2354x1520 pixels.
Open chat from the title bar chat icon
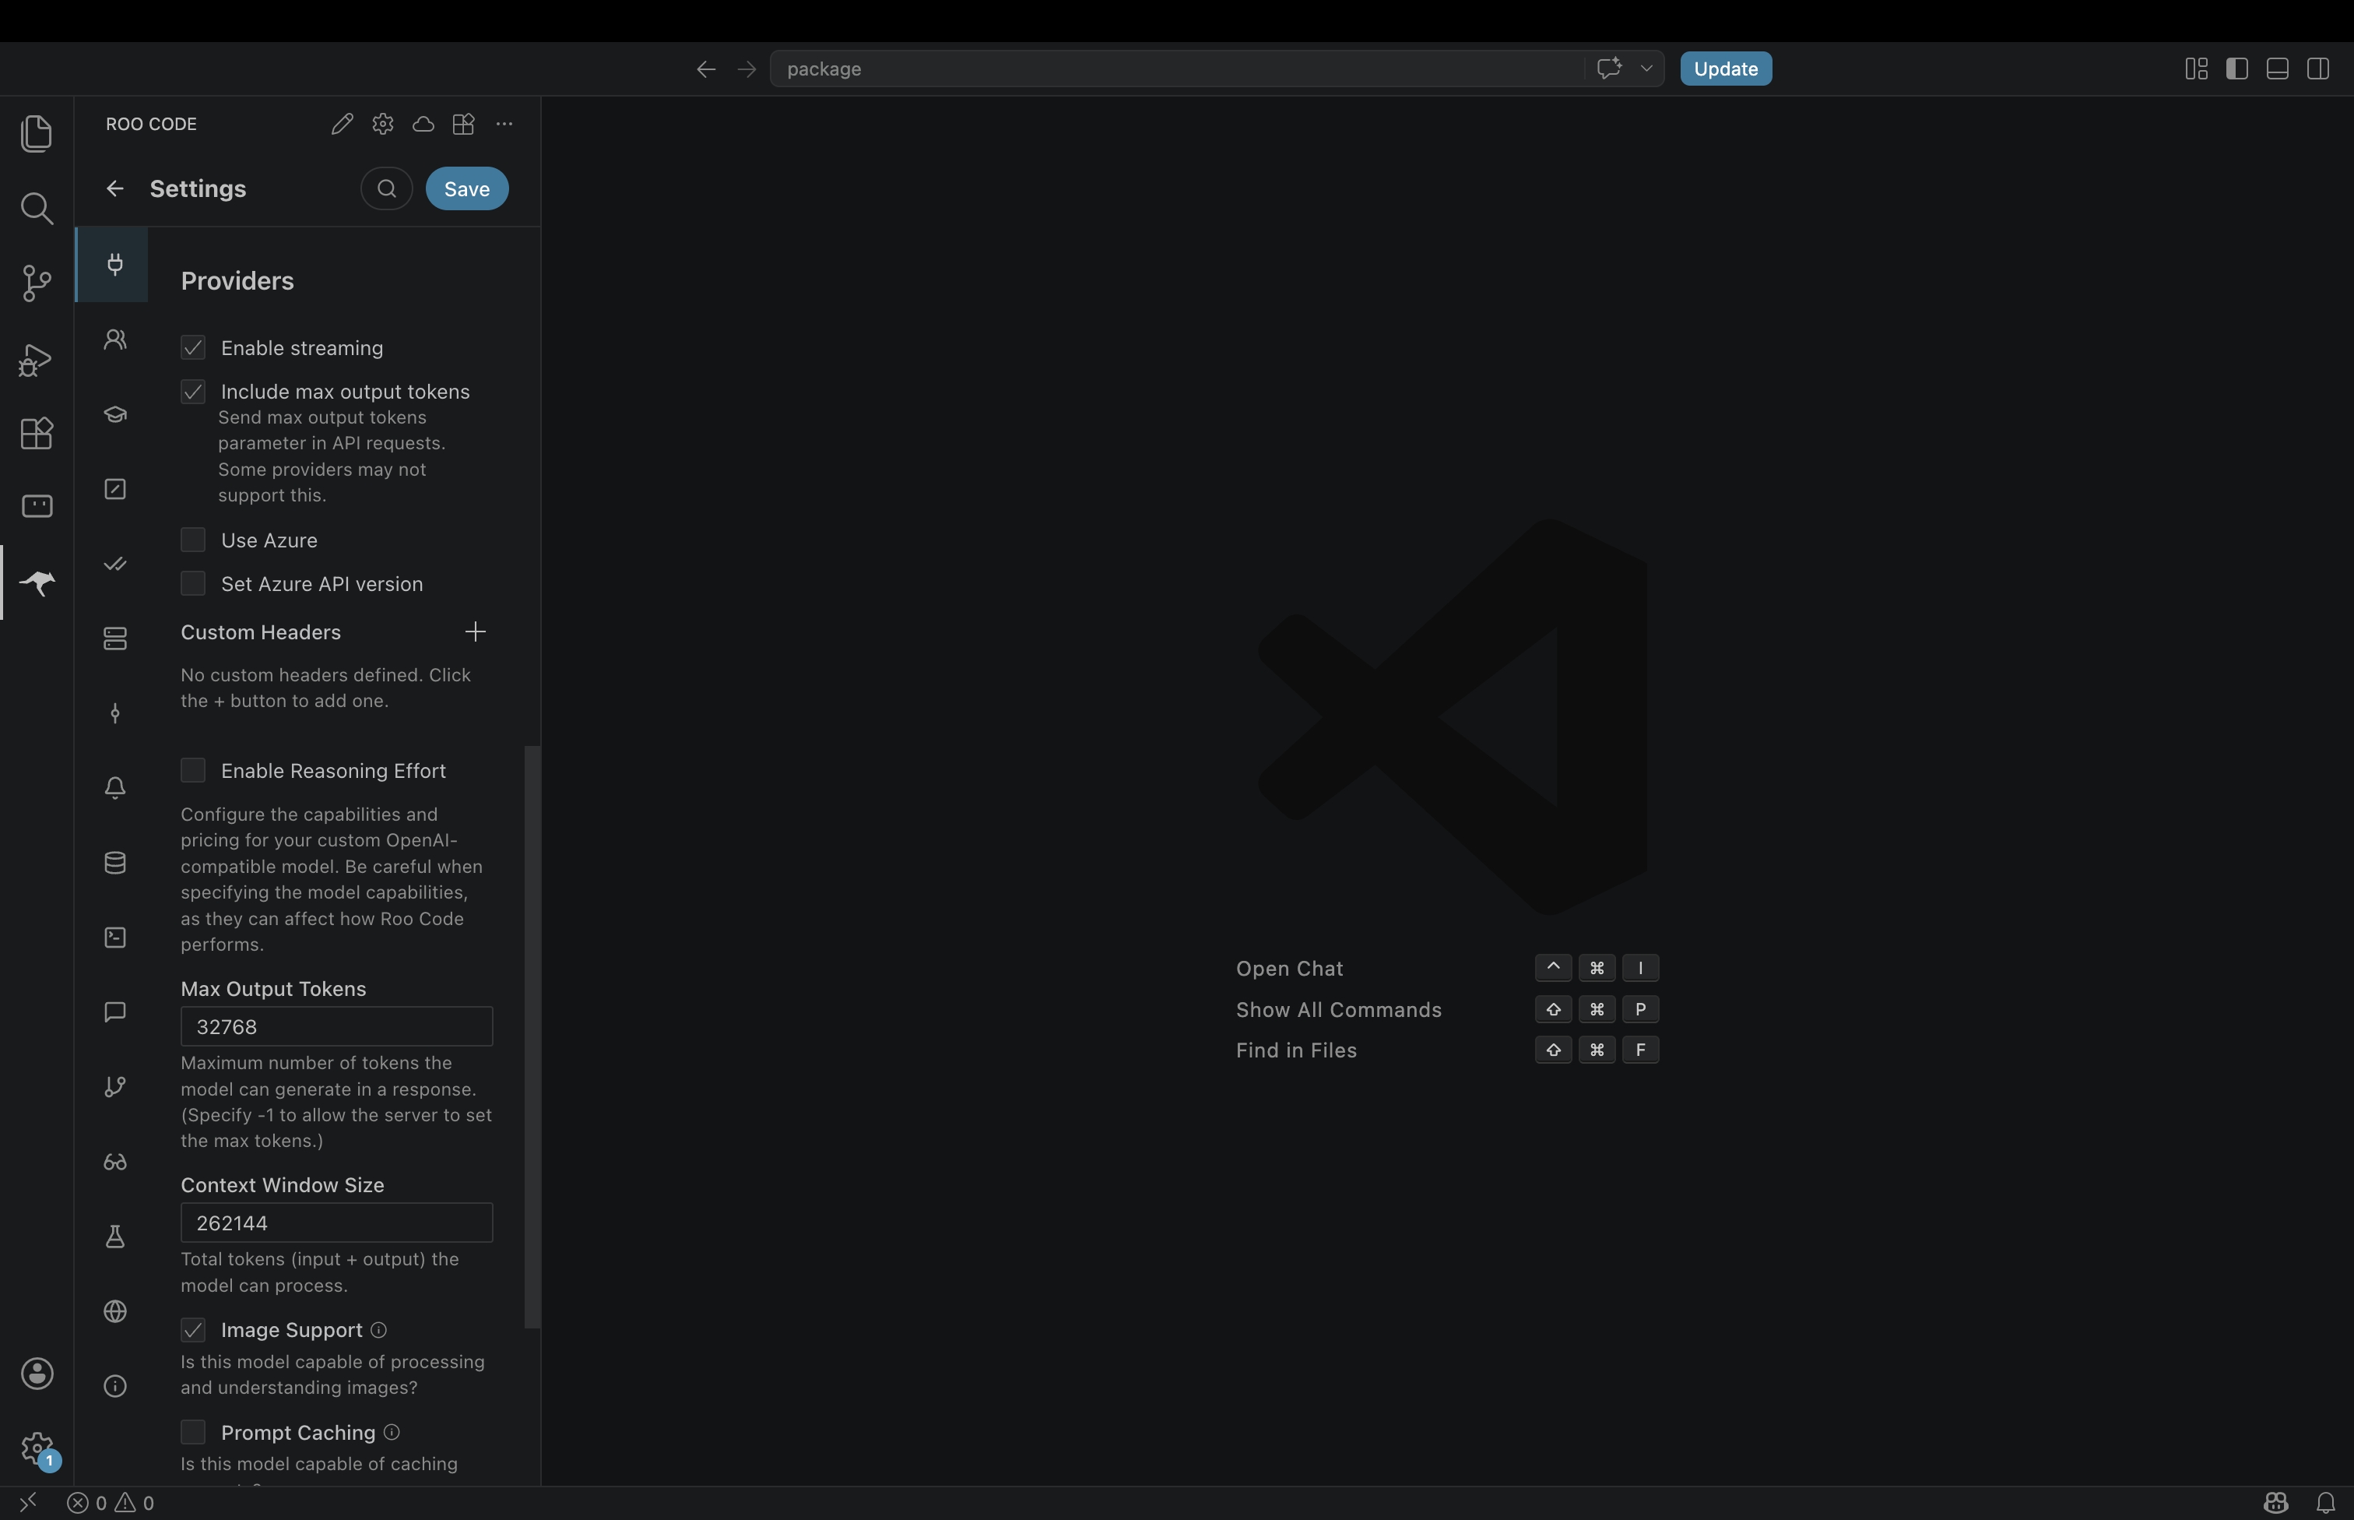(x=1609, y=68)
